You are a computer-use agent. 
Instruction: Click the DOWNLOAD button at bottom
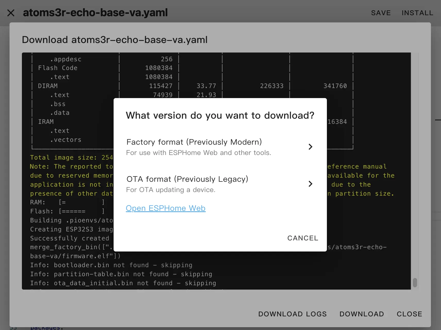(362, 314)
